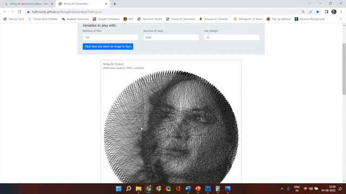Open File Explorer from taskbar
The width and height of the screenshot is (346, 194).
[x=138, y=189]
